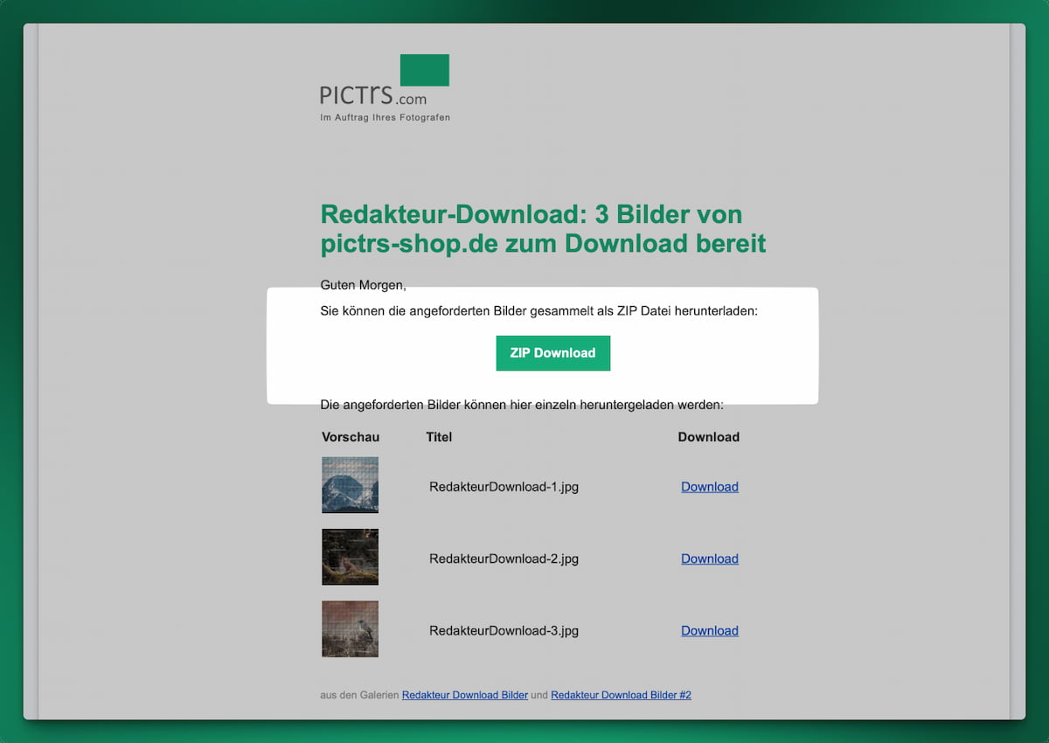This screenshot has height=743, width=1049.
Task: Open the RedakteurDownload-3.jpg bird thumbnail
Action: pyautogui.click(x=350, y=628)
